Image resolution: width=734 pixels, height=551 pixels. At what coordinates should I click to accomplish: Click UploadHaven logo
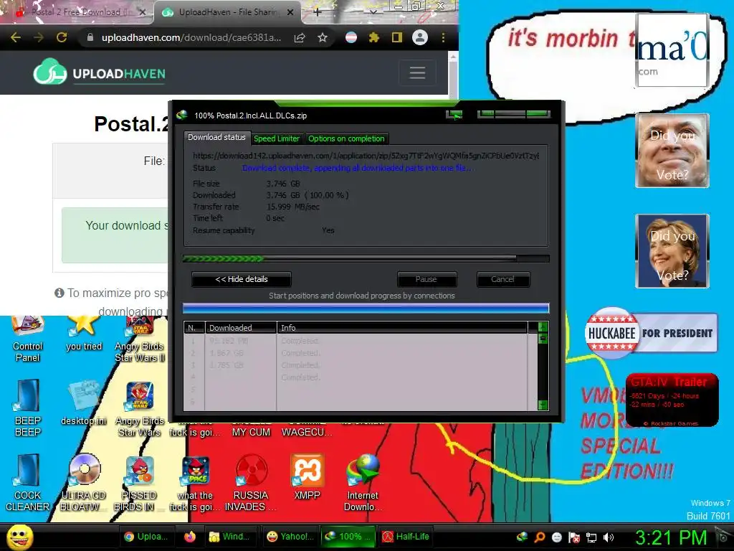(99, 72)
